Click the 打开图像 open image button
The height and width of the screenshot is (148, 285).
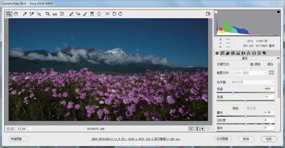(x=222, y=139)
